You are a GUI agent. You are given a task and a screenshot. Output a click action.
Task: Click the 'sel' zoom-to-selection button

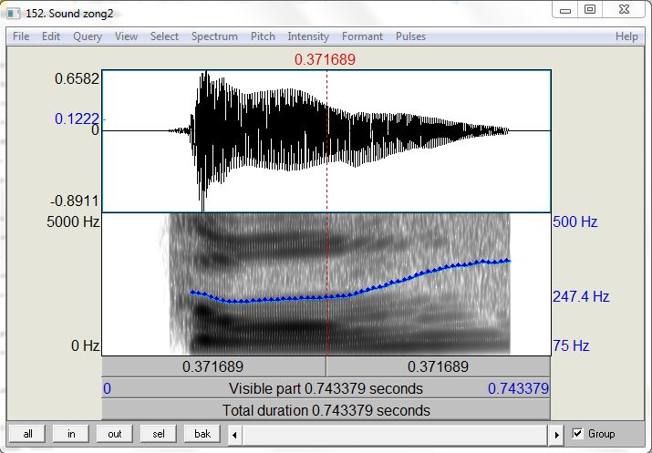coord(159,434)
